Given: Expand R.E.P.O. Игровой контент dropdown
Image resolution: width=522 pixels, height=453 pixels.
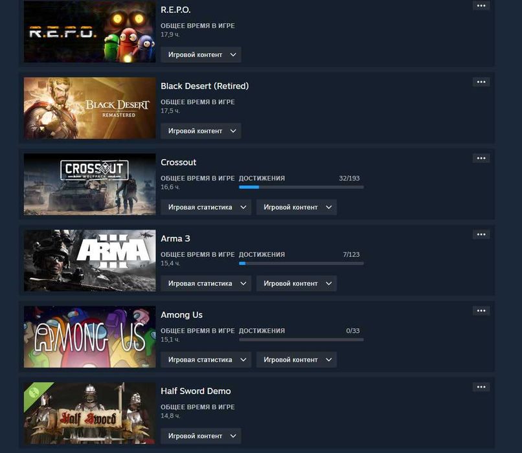Looking at the screenshot, I should click(201, 54).
